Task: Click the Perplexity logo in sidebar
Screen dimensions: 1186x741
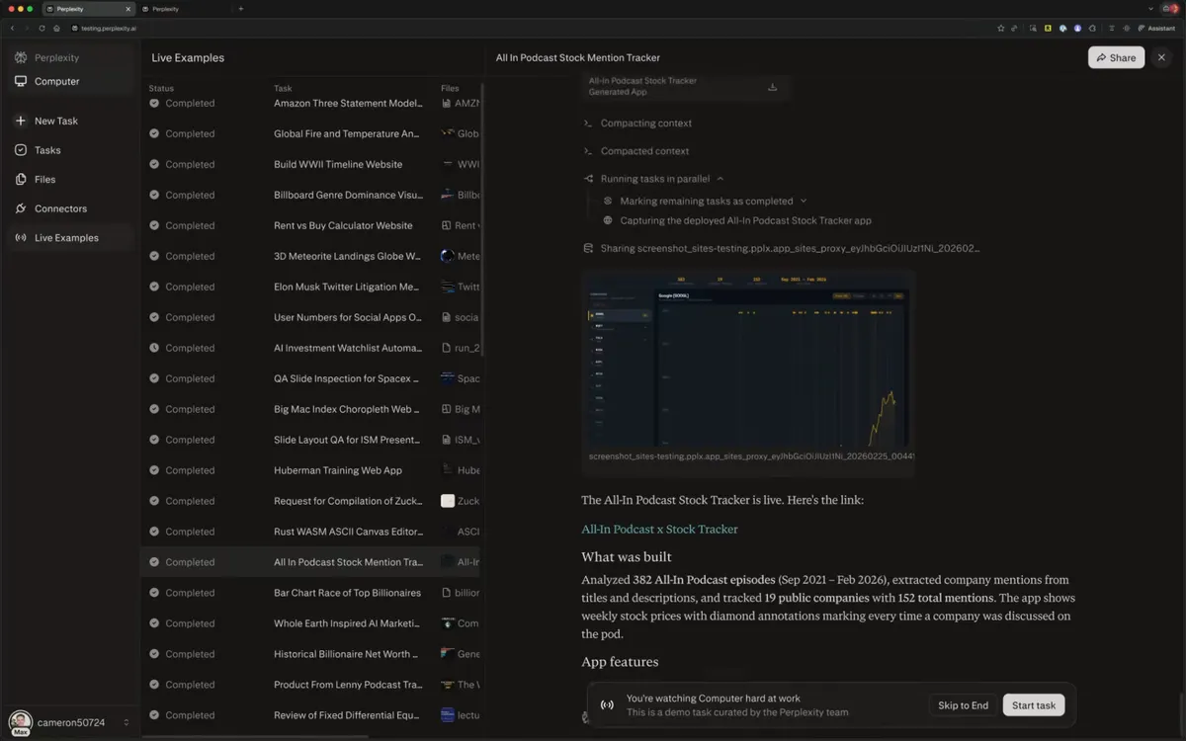Action: (x=21, y=57)
